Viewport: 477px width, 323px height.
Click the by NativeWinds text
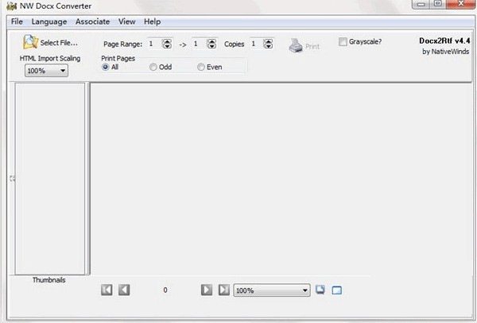tap(445, 52)
